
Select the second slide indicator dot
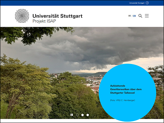point(83,115)
